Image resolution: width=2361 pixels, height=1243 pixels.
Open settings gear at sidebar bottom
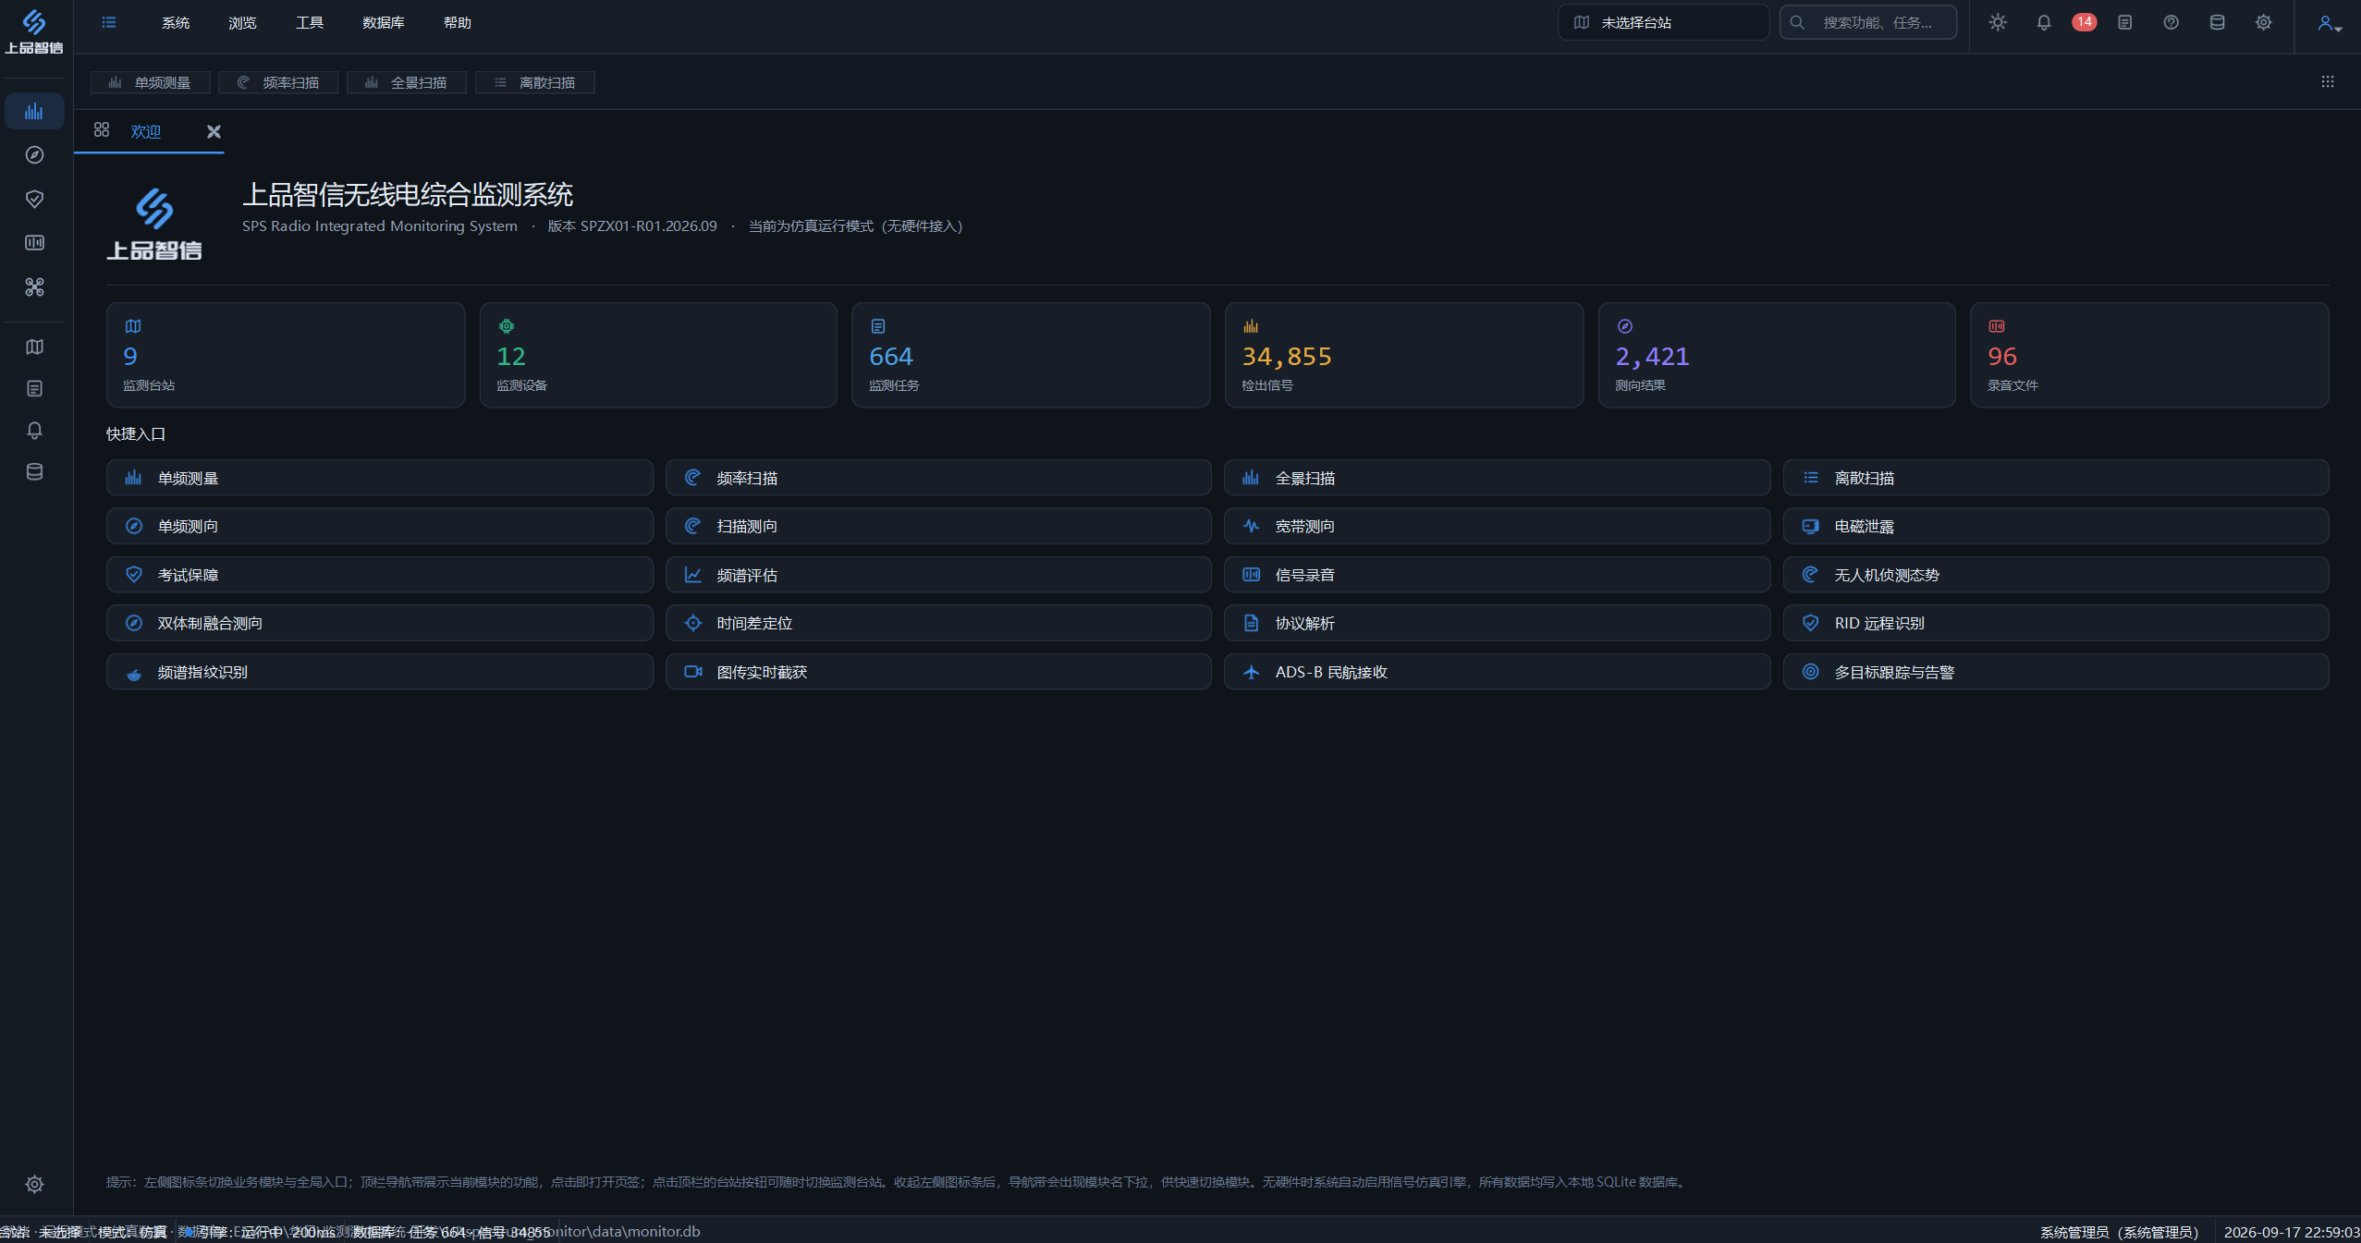tap(34, 1184)
